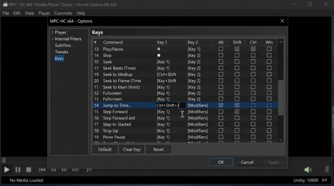334x186 pixels.
Task: Uncheck the Shift box for Play/Pause
Action: point(237,49)
